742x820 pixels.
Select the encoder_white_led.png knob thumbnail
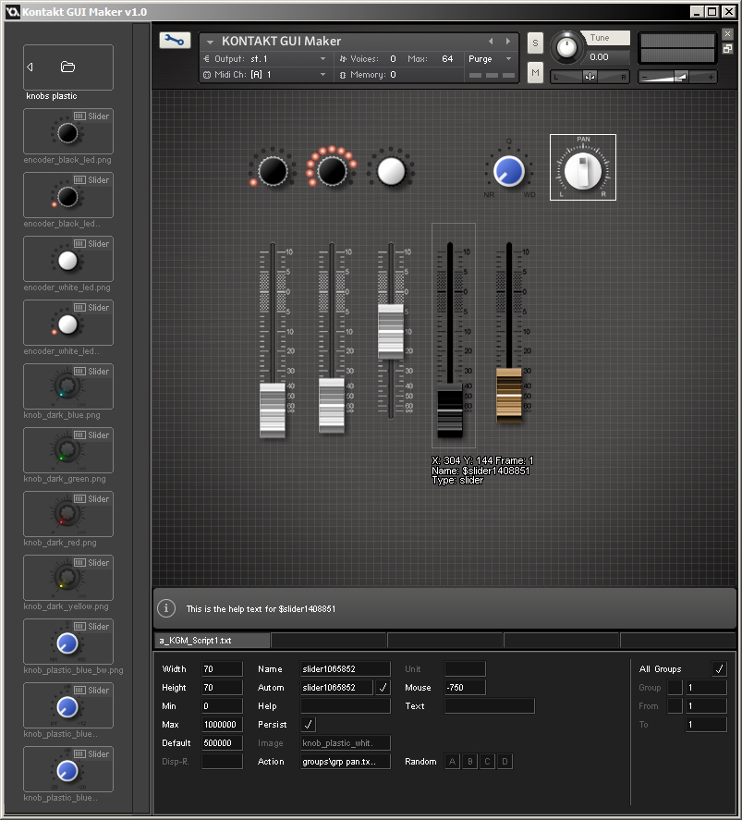(x=68, y=259)
